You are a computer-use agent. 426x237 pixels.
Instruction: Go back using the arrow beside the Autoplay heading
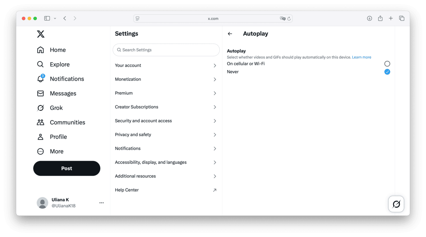coord(230,34)
